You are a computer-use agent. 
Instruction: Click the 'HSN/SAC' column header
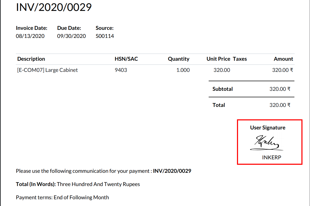(x=126, y=59)
